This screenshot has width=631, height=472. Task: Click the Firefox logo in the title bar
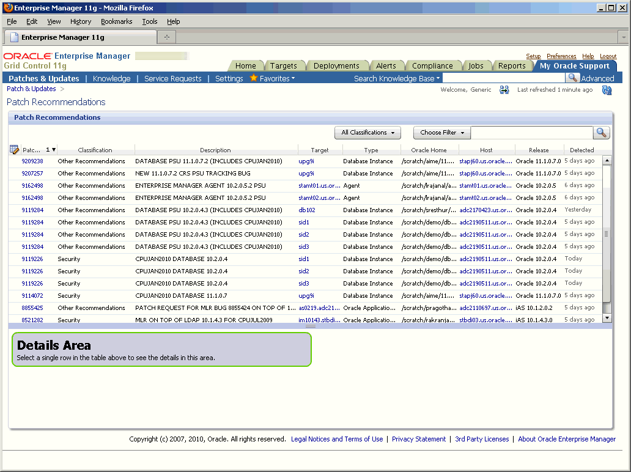pos(8,8)
